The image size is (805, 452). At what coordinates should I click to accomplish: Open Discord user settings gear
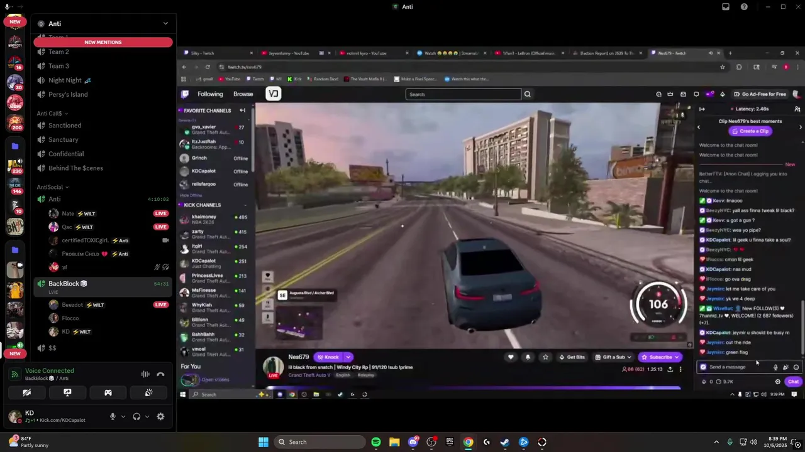point(160,416)
